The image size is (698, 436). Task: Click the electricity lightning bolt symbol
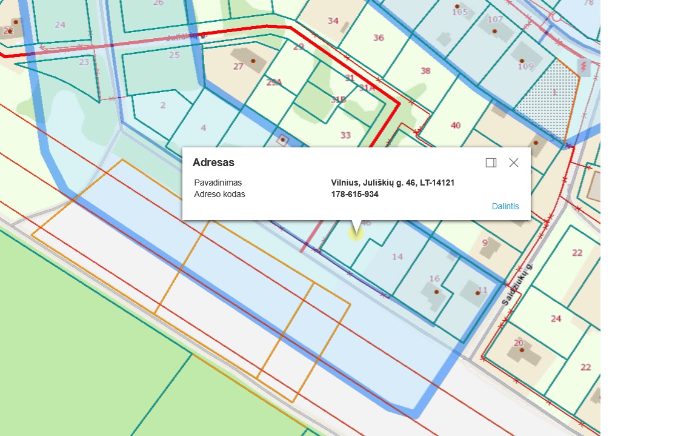[583, 66]
